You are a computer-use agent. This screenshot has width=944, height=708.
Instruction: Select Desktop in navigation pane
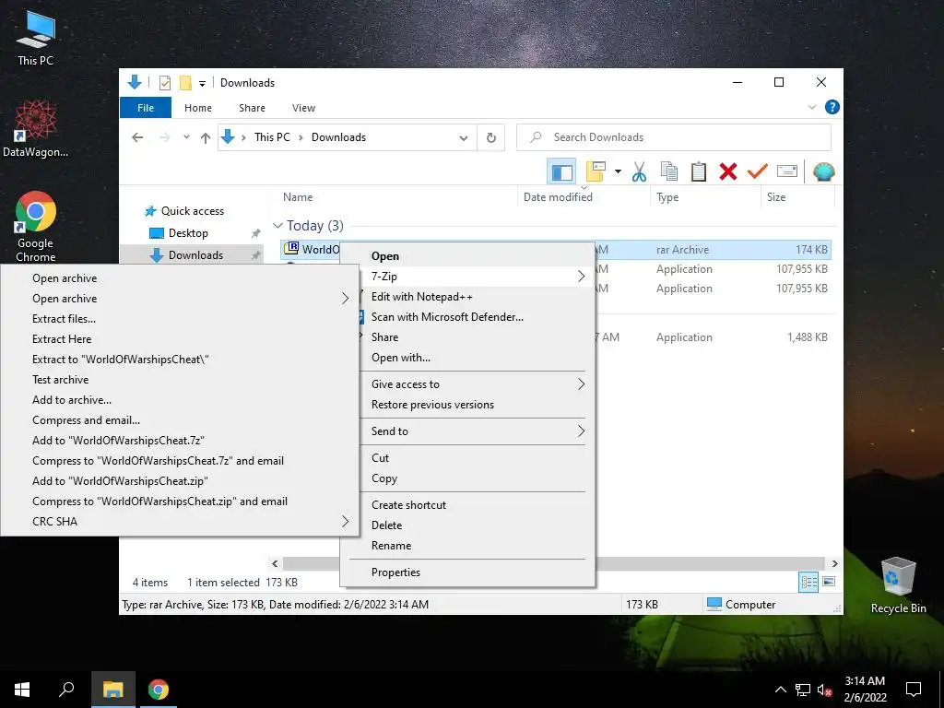[x=188, y=233]
